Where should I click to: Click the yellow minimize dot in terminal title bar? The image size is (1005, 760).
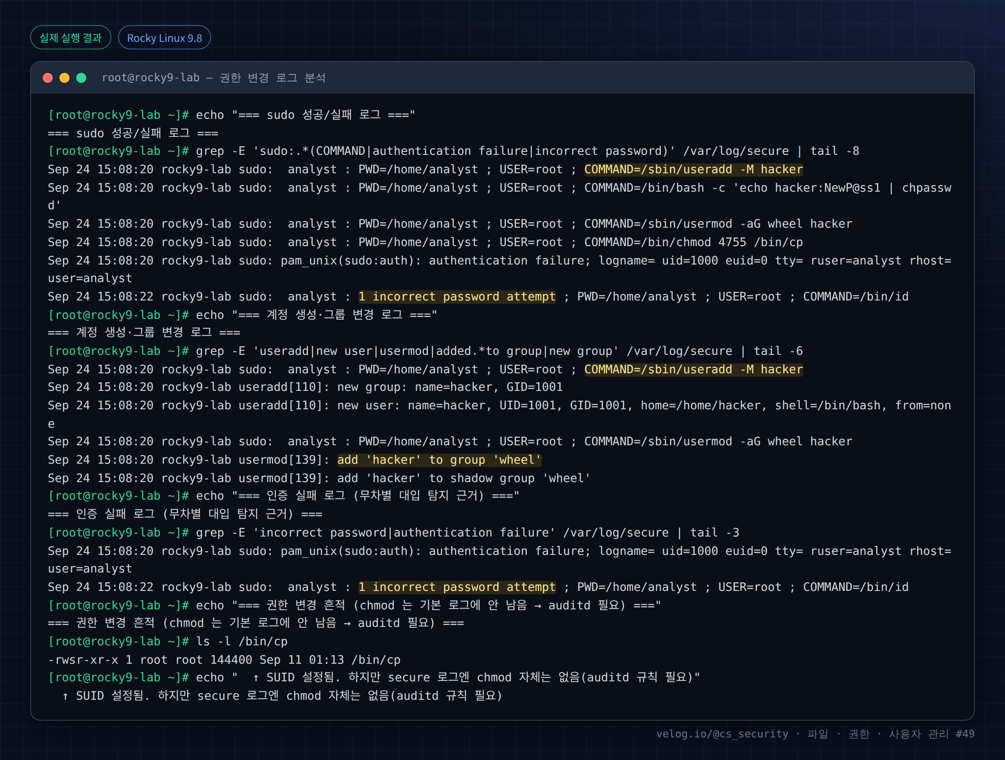pyautogui.click(x=64, y=78)
